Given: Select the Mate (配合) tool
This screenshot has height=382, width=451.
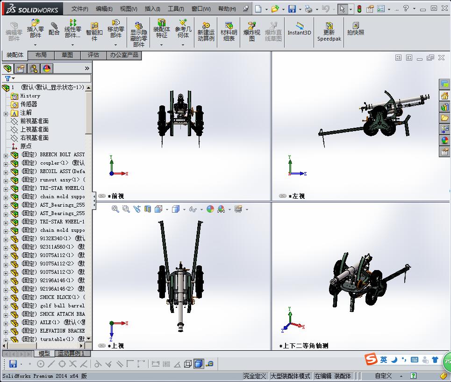Looking at the screenshot, I should [54, 29].
